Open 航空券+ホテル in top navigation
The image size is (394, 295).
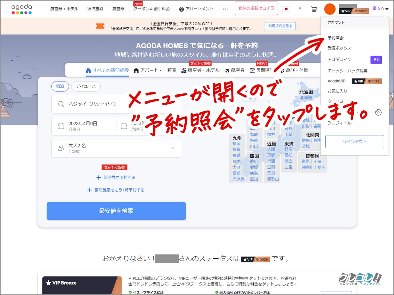click(64, 9)
